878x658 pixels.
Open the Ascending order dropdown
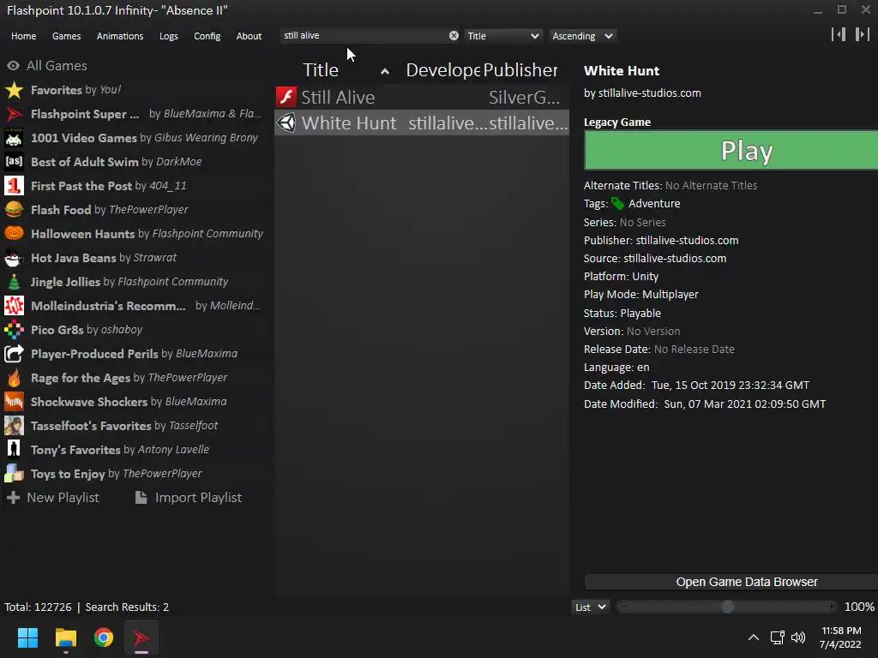pyautogui.click(x=582, y=36)
